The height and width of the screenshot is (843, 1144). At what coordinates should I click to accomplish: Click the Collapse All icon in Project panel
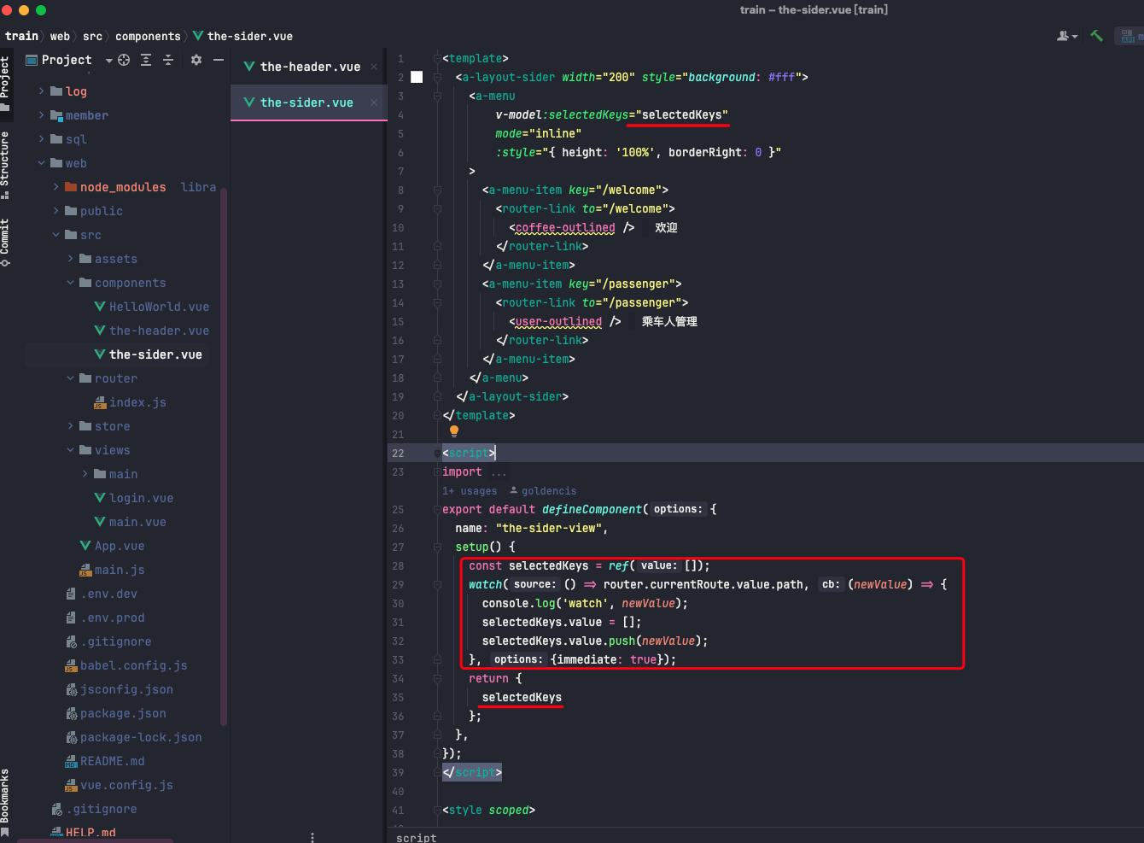coord(168,60)
